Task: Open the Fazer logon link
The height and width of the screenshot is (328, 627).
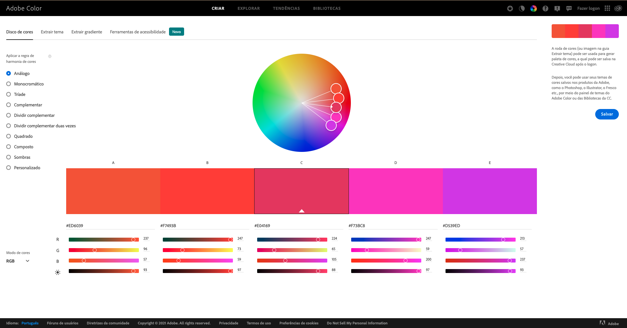Action: tap(588, 8)
